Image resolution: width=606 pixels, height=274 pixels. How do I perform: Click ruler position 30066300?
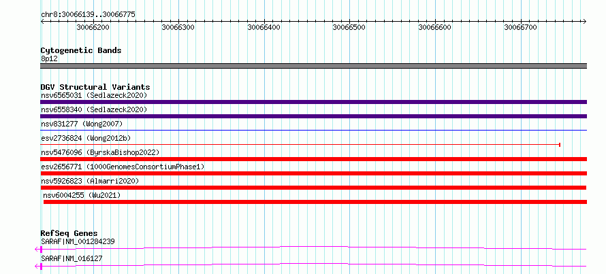tap(178, 27)
